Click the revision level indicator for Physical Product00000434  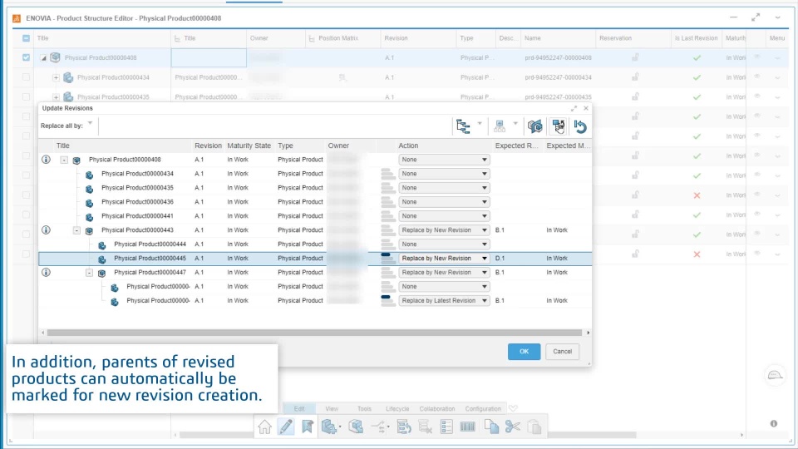click(387, 174)
